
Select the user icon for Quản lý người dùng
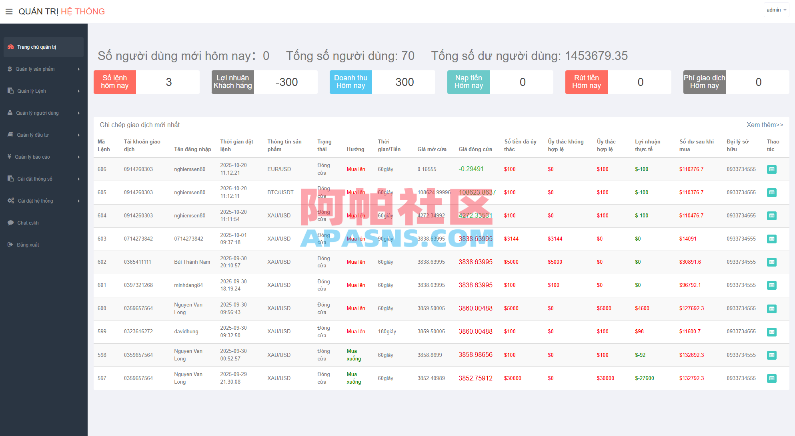[x=10, y=113]
